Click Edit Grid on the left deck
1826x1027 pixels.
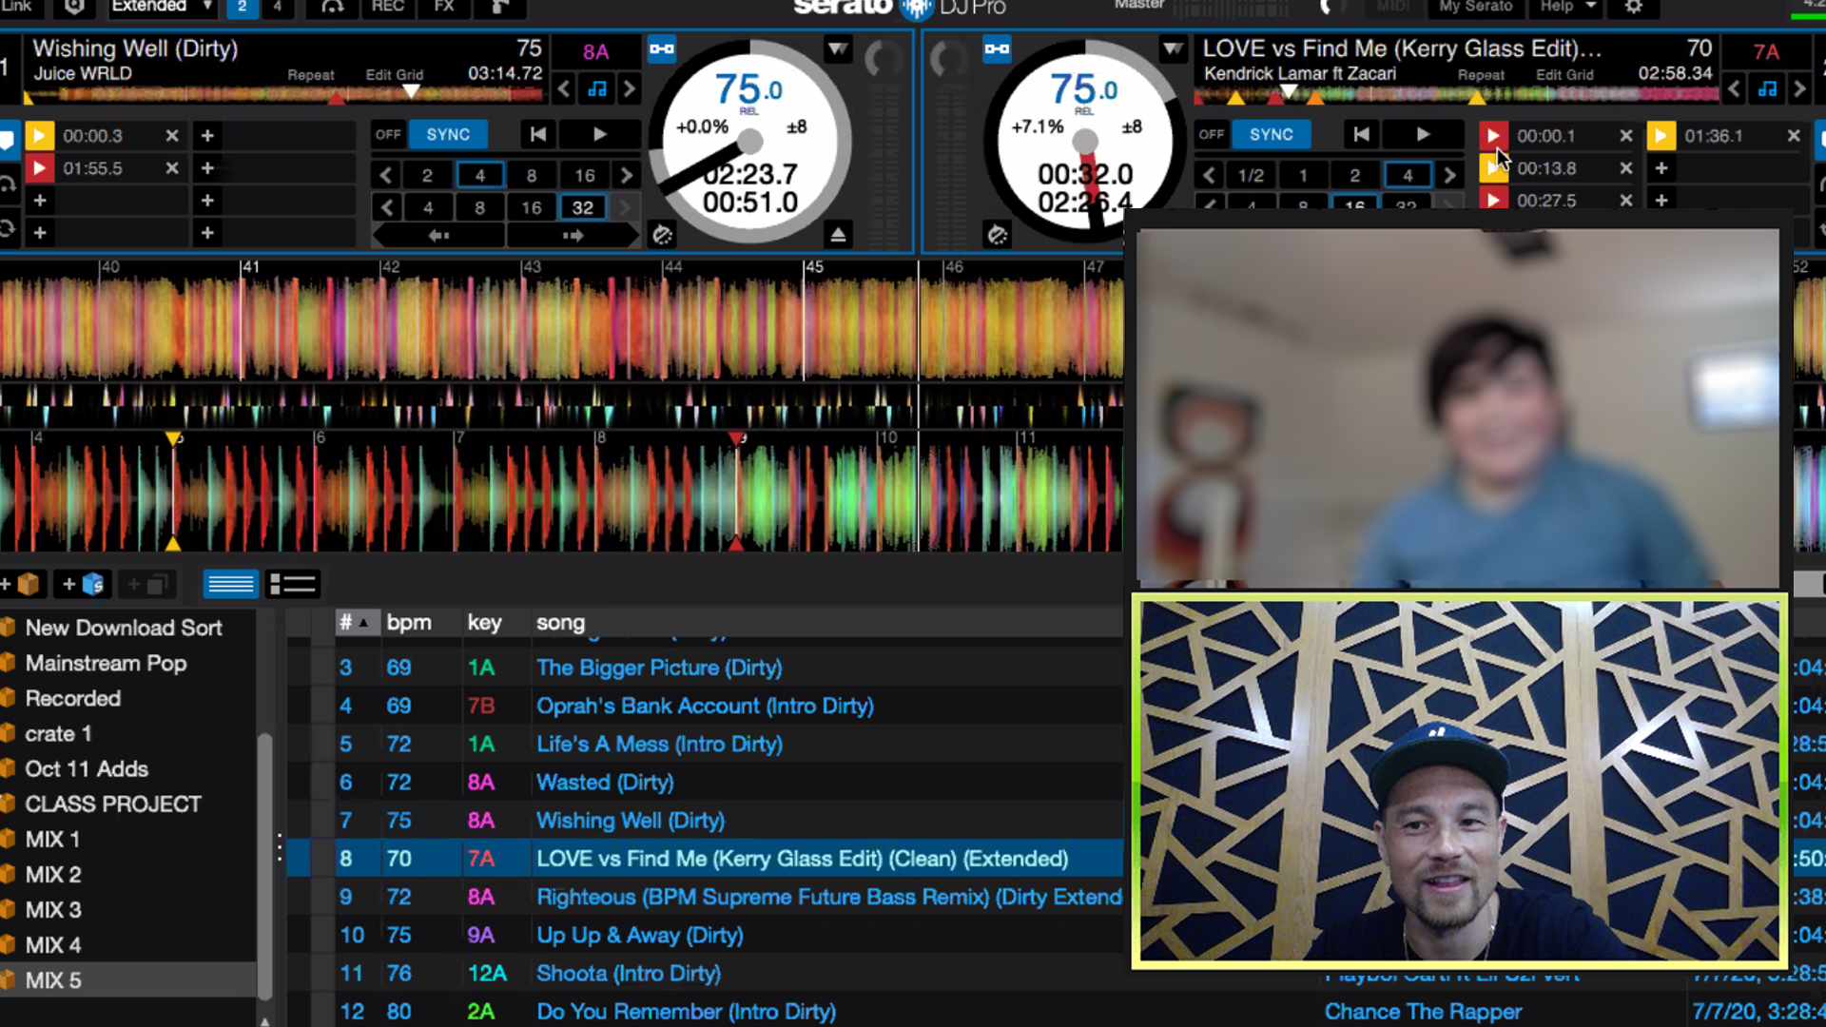pyautogui.click(x=395, y=75)
